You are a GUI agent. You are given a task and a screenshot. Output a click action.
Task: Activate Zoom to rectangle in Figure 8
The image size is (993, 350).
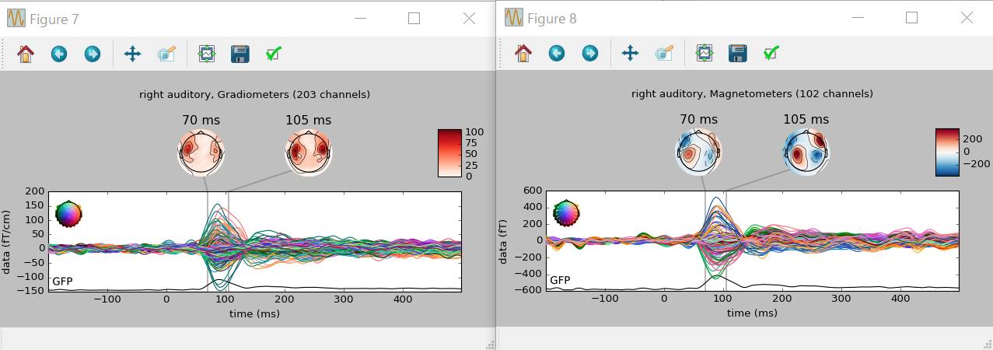tap(664, 53)
